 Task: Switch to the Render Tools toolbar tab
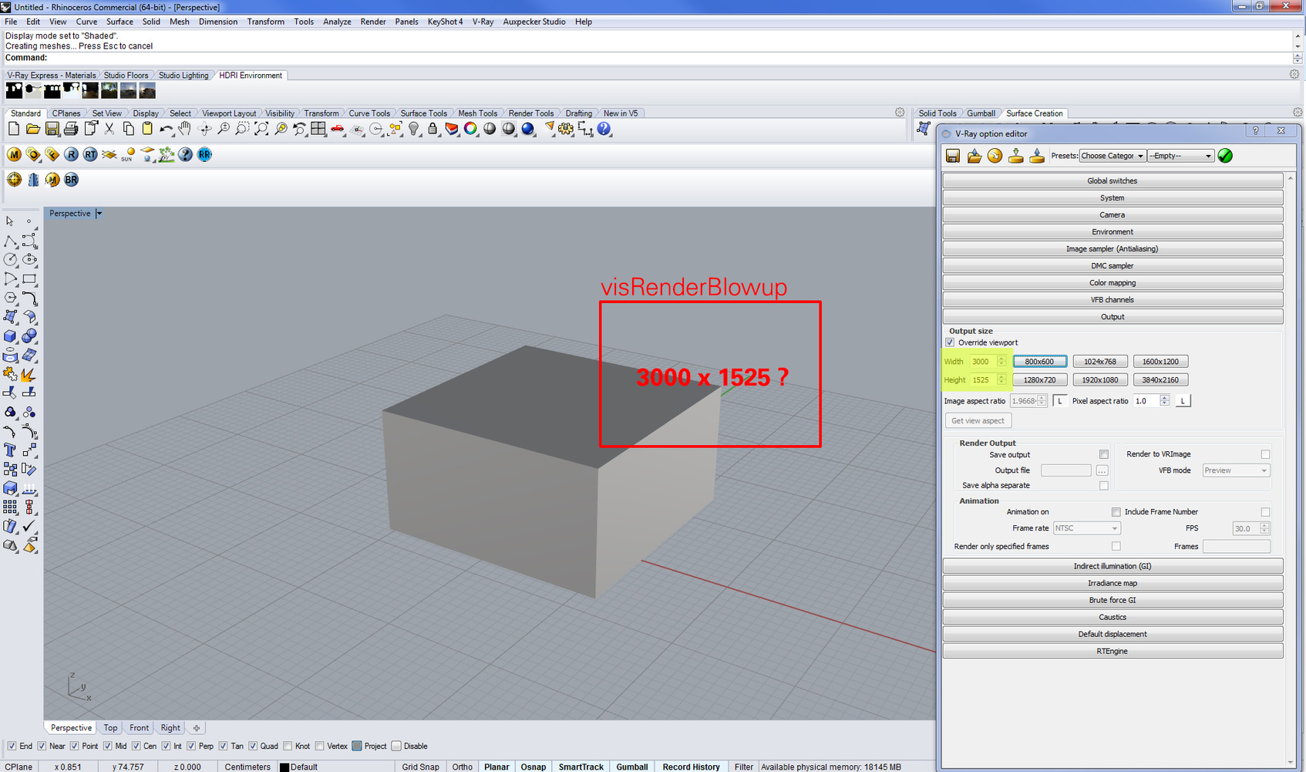click(530, 113)
